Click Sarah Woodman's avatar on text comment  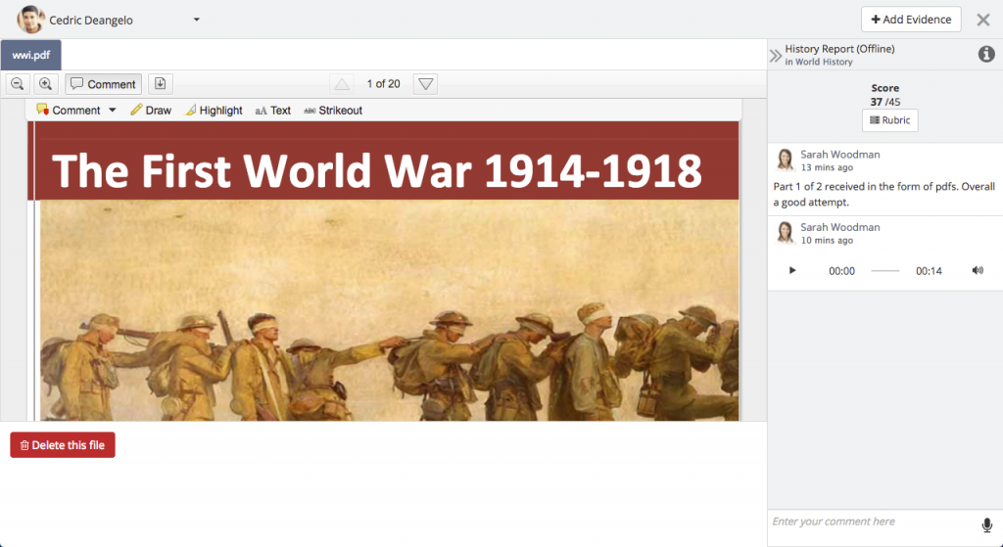(785, 160)
